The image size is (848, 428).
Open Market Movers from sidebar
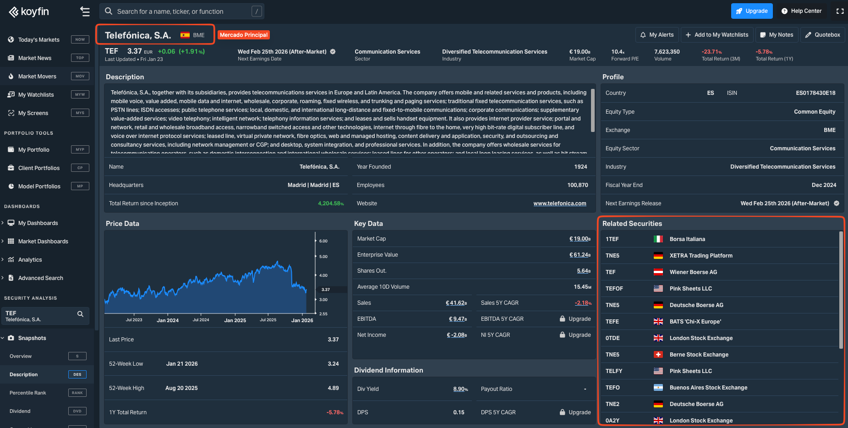[37, 77]
